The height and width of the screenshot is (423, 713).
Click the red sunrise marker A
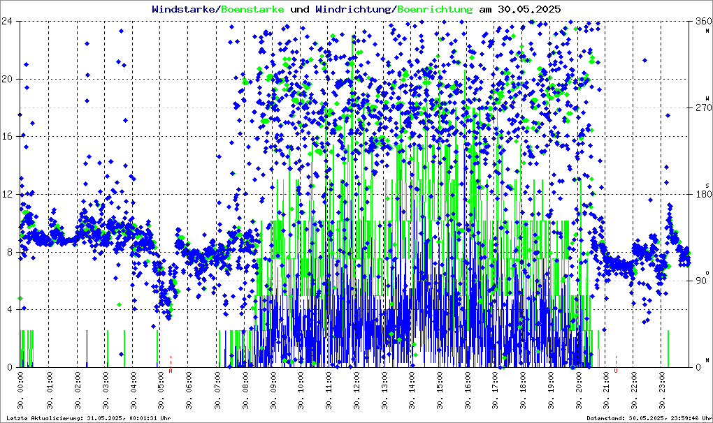(171, 371)
